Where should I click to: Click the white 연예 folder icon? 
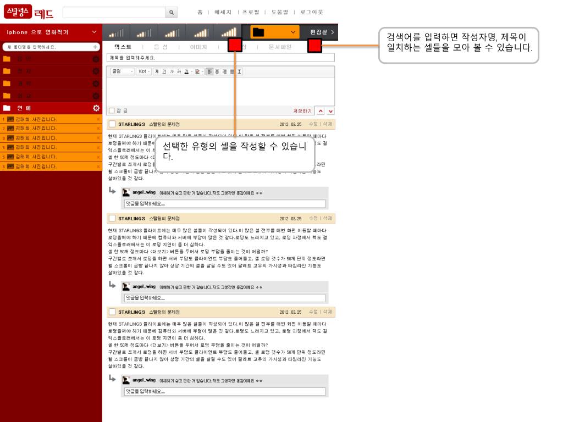7,108
